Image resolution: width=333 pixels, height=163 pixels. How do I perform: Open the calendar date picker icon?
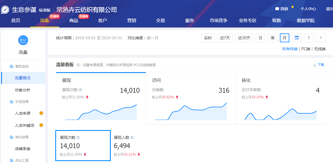tap(297, 38)
